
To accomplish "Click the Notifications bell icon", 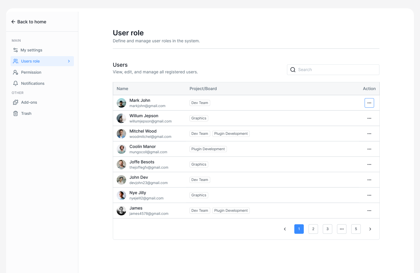I will pos(16,83).
